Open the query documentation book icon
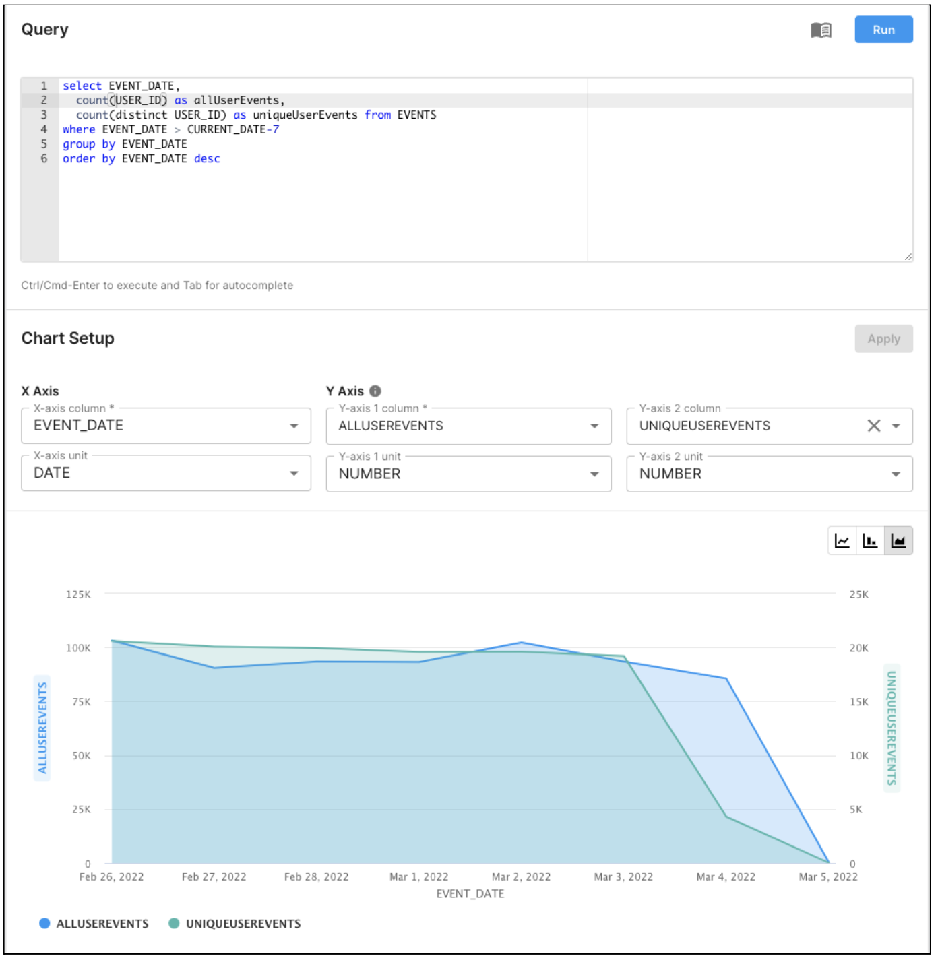 820,30
